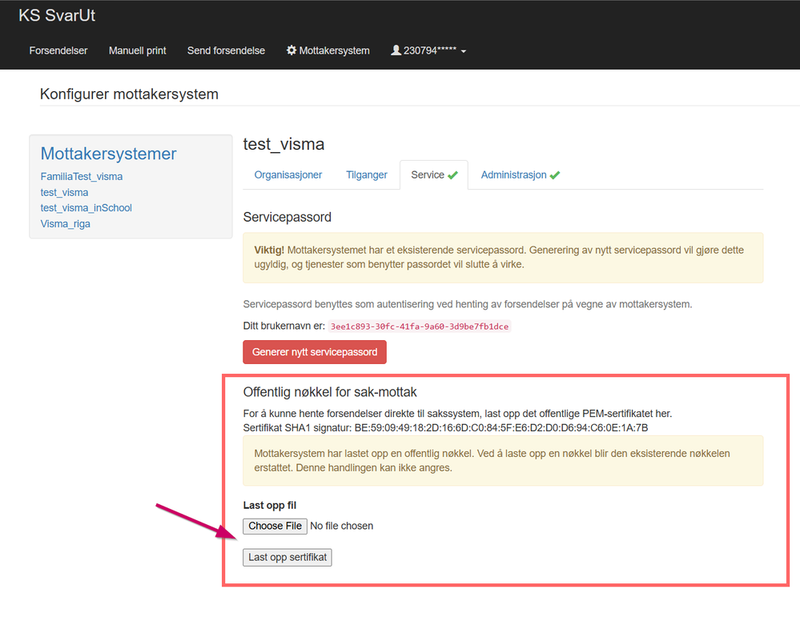Screen dimensions: 800x617
Task: Switch to the Organisasjoner tab
Action: point(287,175)
